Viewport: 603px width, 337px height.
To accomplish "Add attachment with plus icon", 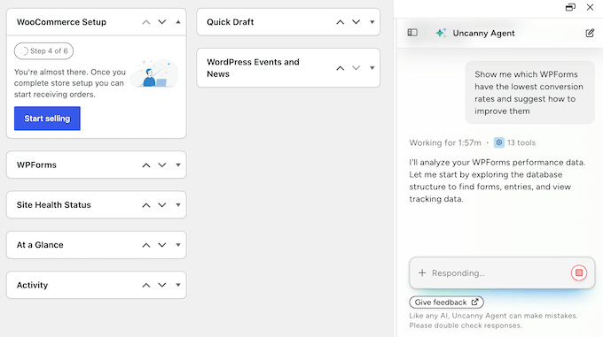I will 422,273.
